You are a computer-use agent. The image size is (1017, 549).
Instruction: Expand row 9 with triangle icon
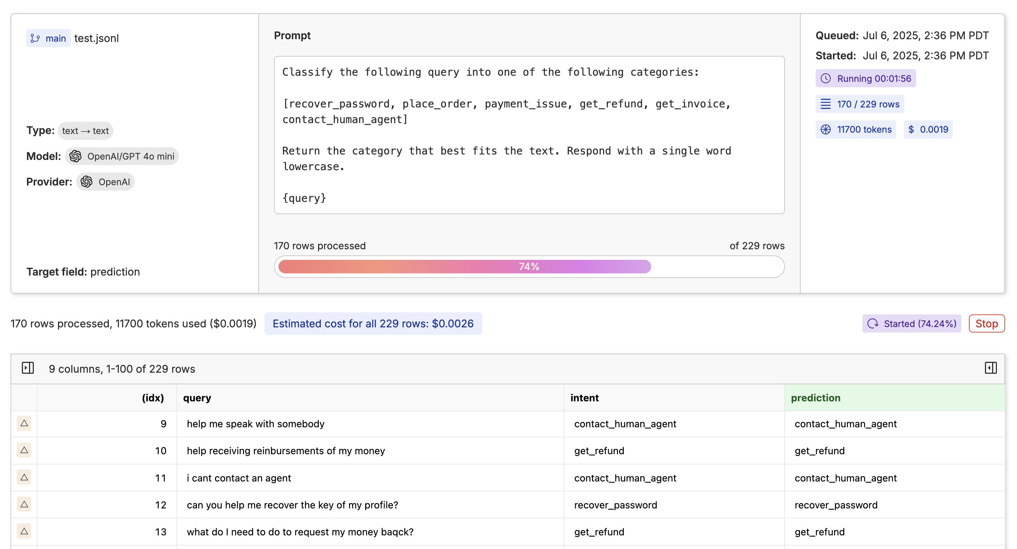pyautogui.click(x=24, y=424)
